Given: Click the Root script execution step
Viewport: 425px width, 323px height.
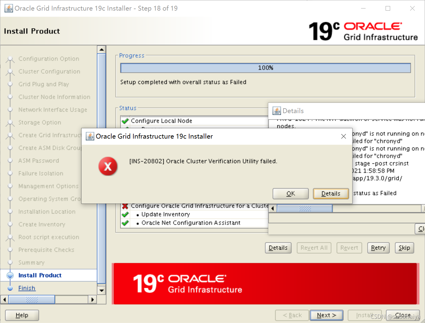Looking at the screenshot, I should click(x=49, y=237).
